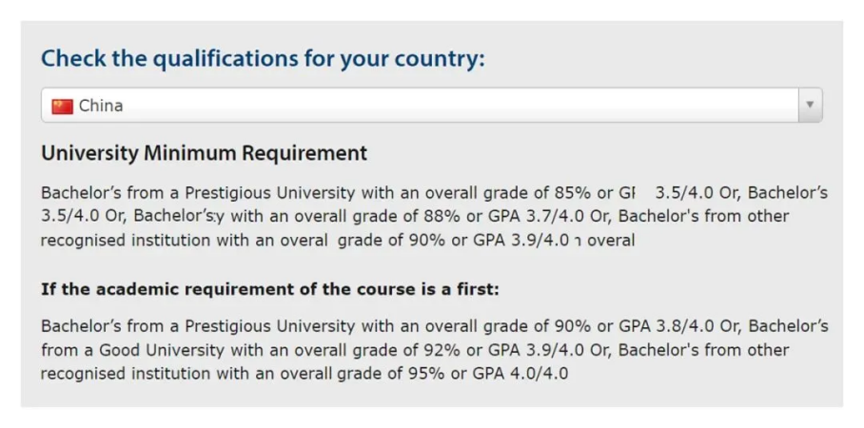
Task: Click the "Good University" phrase
Action: (162, 350)
